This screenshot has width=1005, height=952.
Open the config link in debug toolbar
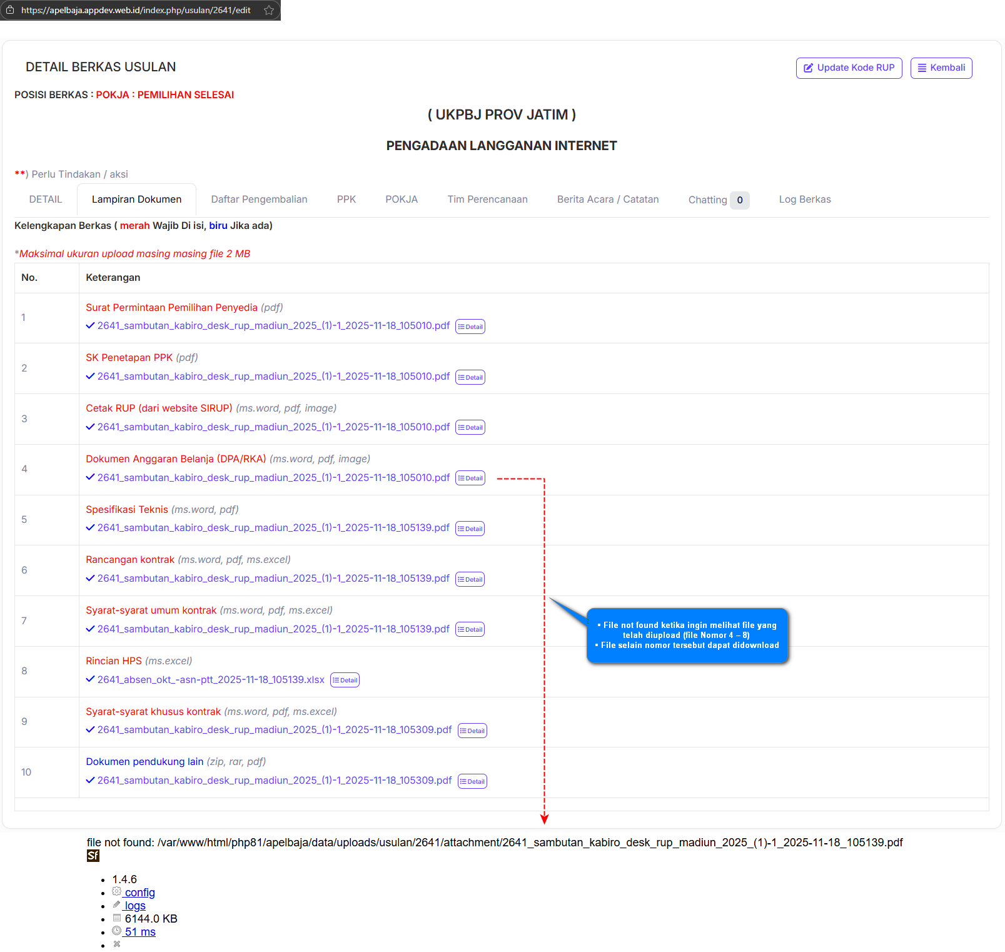pos(139,893)
